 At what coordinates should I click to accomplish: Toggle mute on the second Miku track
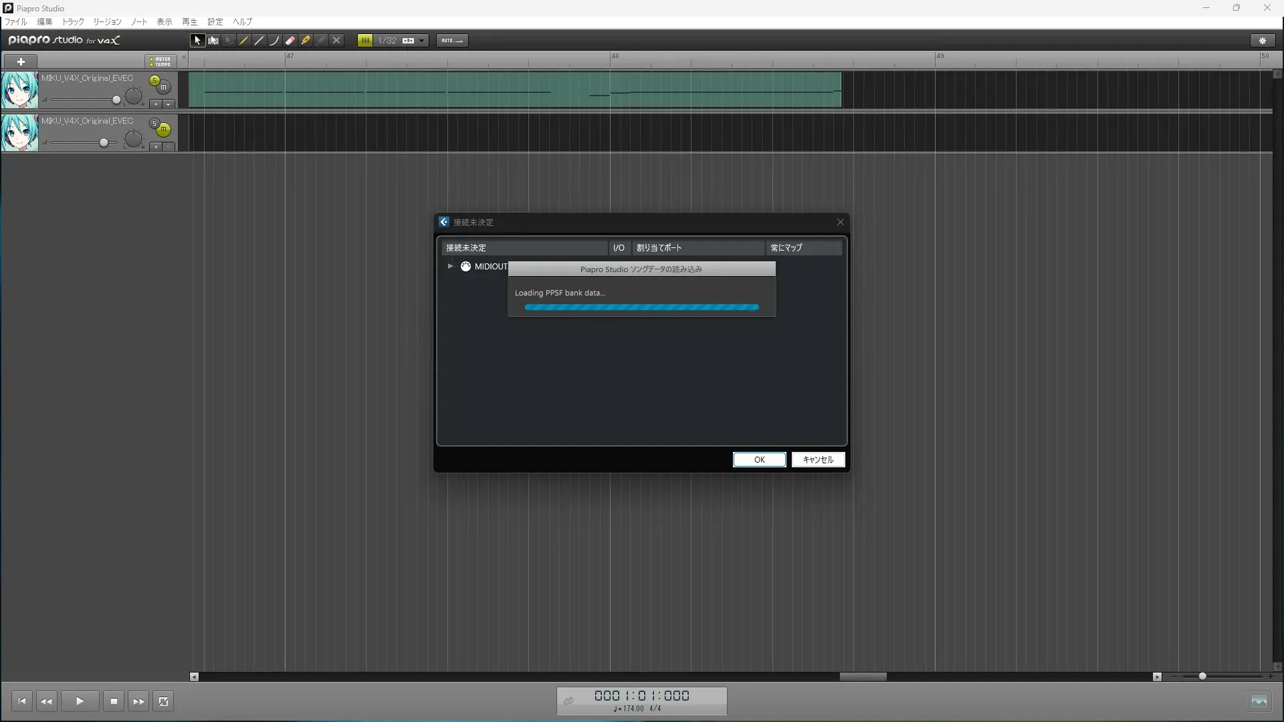pyautogui.click(x=164, y=130)
